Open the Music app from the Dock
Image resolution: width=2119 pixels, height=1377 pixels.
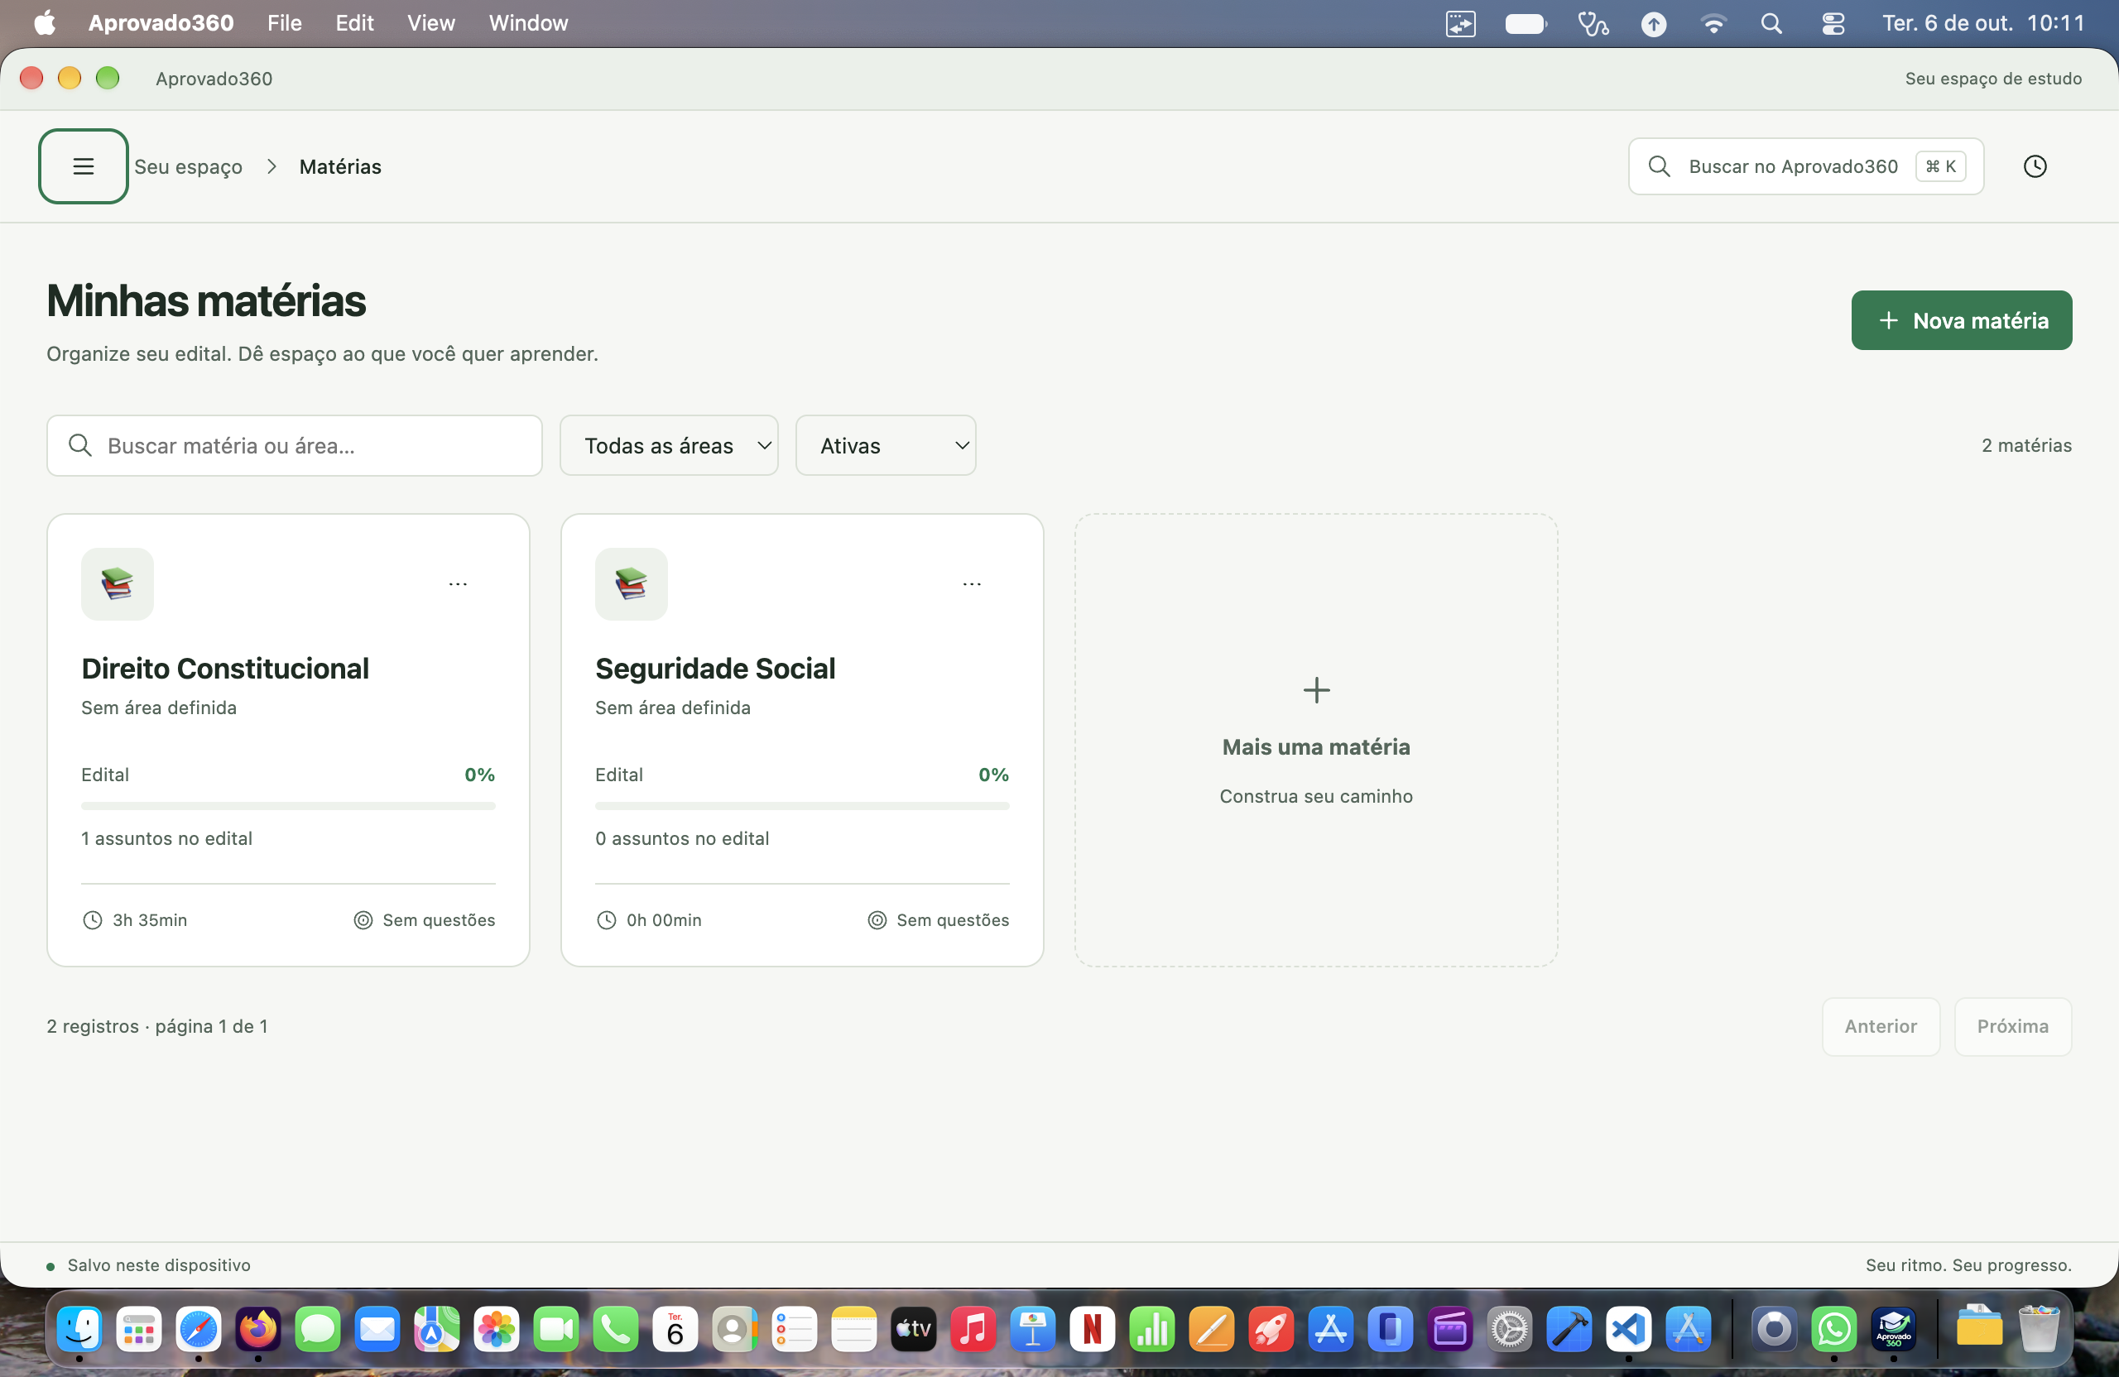pyautogui.click(x=973, y=1330)
